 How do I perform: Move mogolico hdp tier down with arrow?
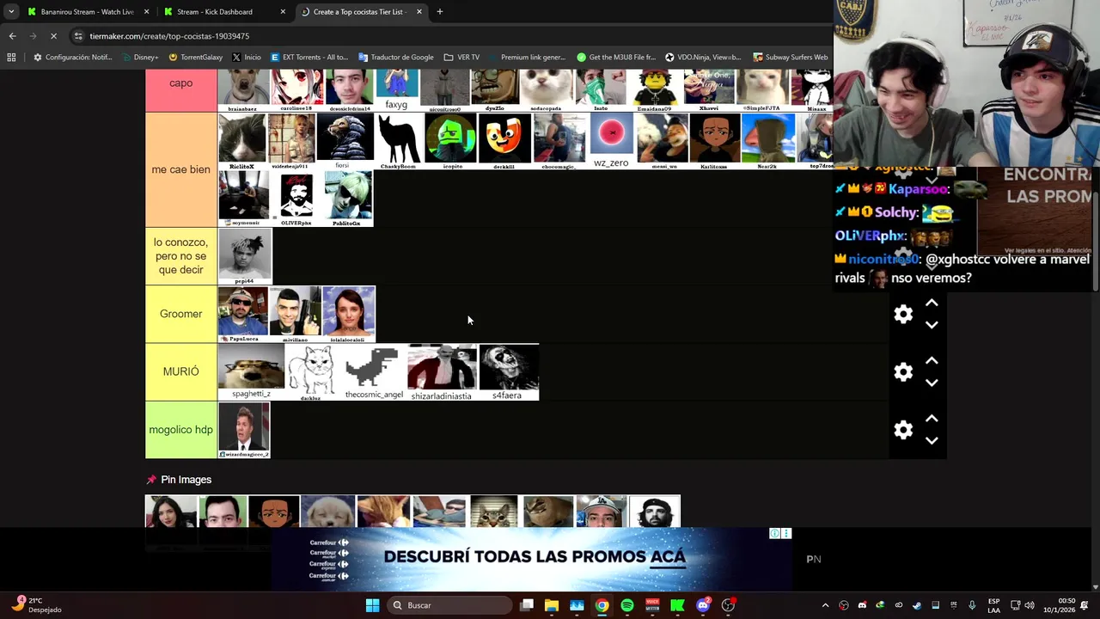932,440
